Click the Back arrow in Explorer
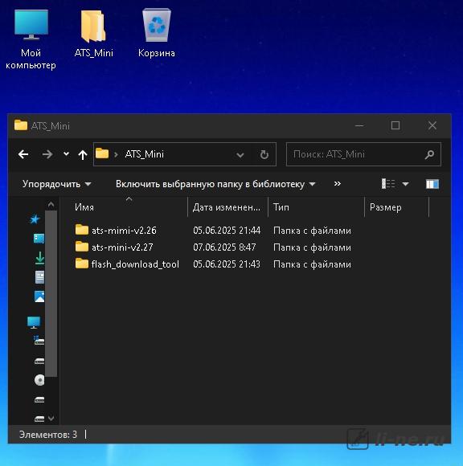 coord(23,154)
